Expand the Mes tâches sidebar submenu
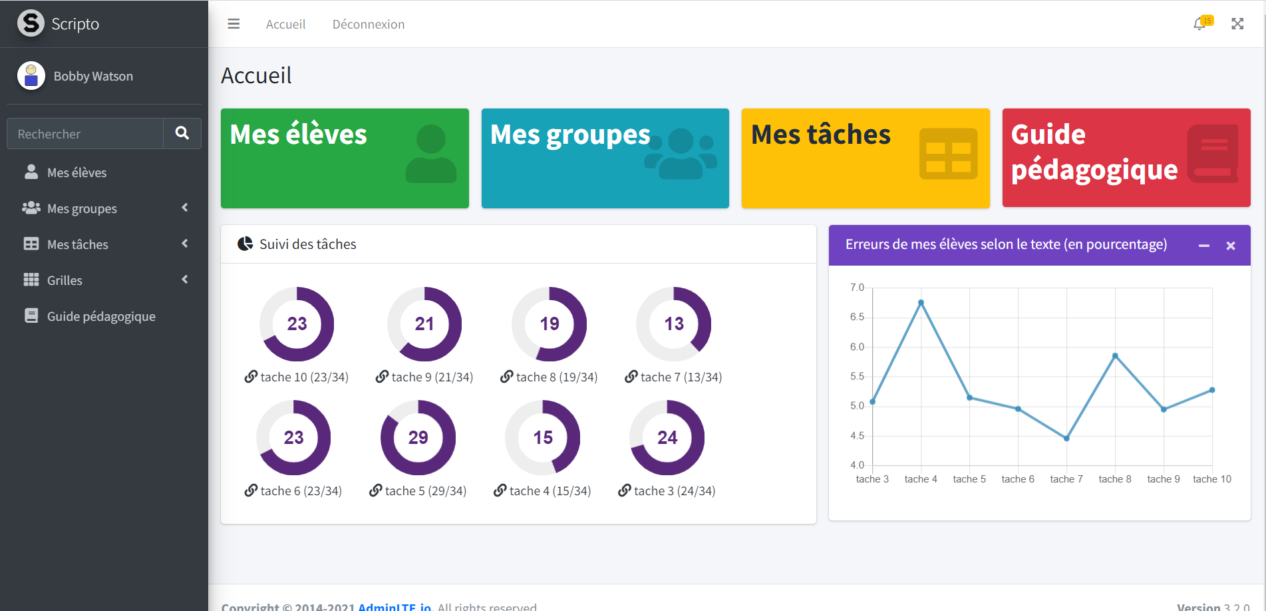Image resolution: width=1266 pixels, height=611 pixels. 184,244
